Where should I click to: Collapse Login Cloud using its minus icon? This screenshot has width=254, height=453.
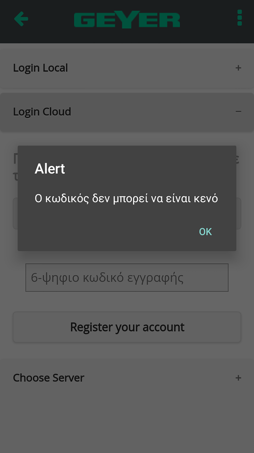238,112
